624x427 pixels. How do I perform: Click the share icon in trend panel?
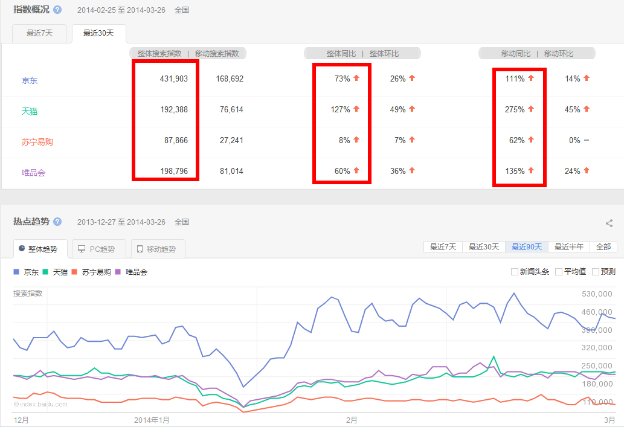pos(609,223)
